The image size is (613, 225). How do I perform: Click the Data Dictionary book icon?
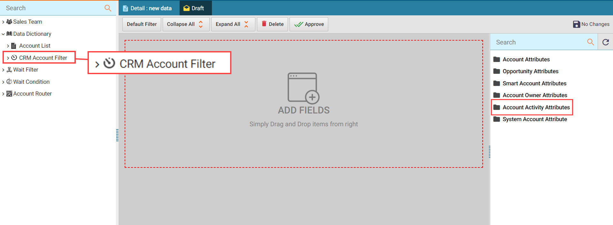9,34
